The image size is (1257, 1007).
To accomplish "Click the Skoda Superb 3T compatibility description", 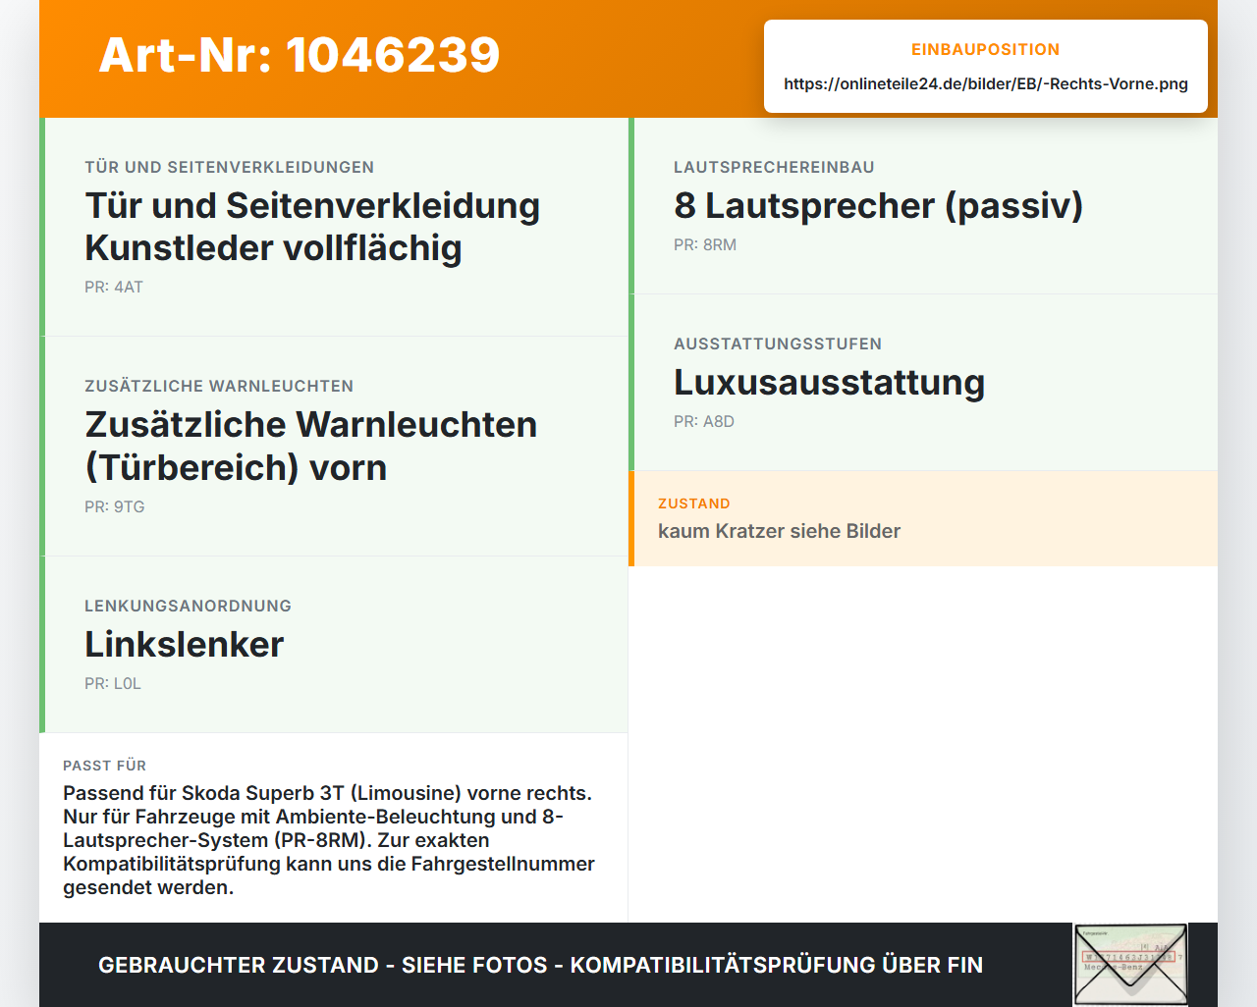I will tap(329, 840).
